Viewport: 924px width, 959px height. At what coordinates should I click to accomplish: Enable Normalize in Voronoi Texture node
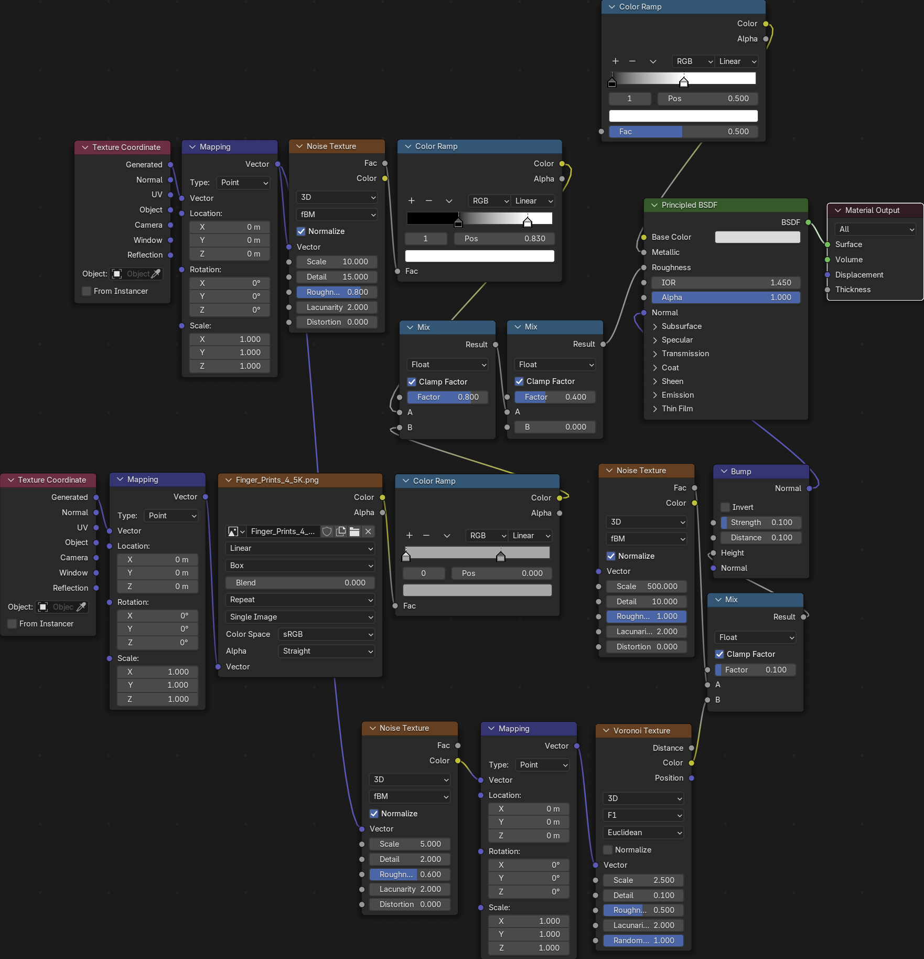click(608, 850)
